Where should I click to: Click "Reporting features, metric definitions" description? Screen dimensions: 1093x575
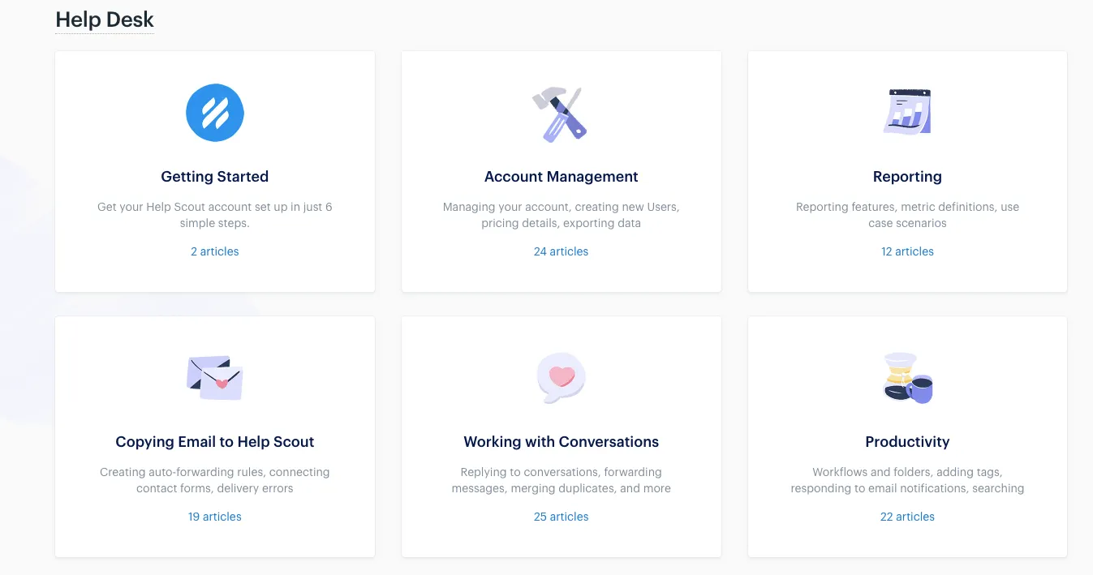tap(907, 215)
